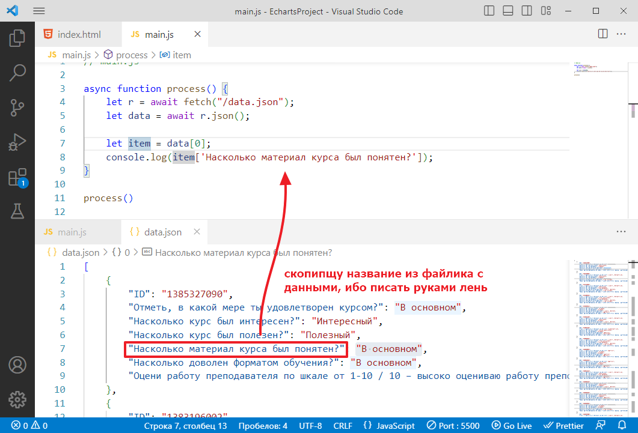Screen dimensions: 638x433
Task: Split the top editor right
Action: pos(603,34)
